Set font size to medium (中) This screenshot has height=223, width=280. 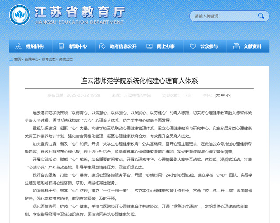[222, 95]
